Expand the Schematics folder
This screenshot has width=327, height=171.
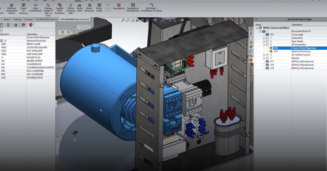point(264,38)
